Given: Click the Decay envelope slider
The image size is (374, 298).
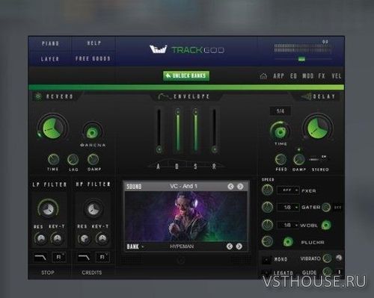Looking at the screenshot, I should [177, 131].
